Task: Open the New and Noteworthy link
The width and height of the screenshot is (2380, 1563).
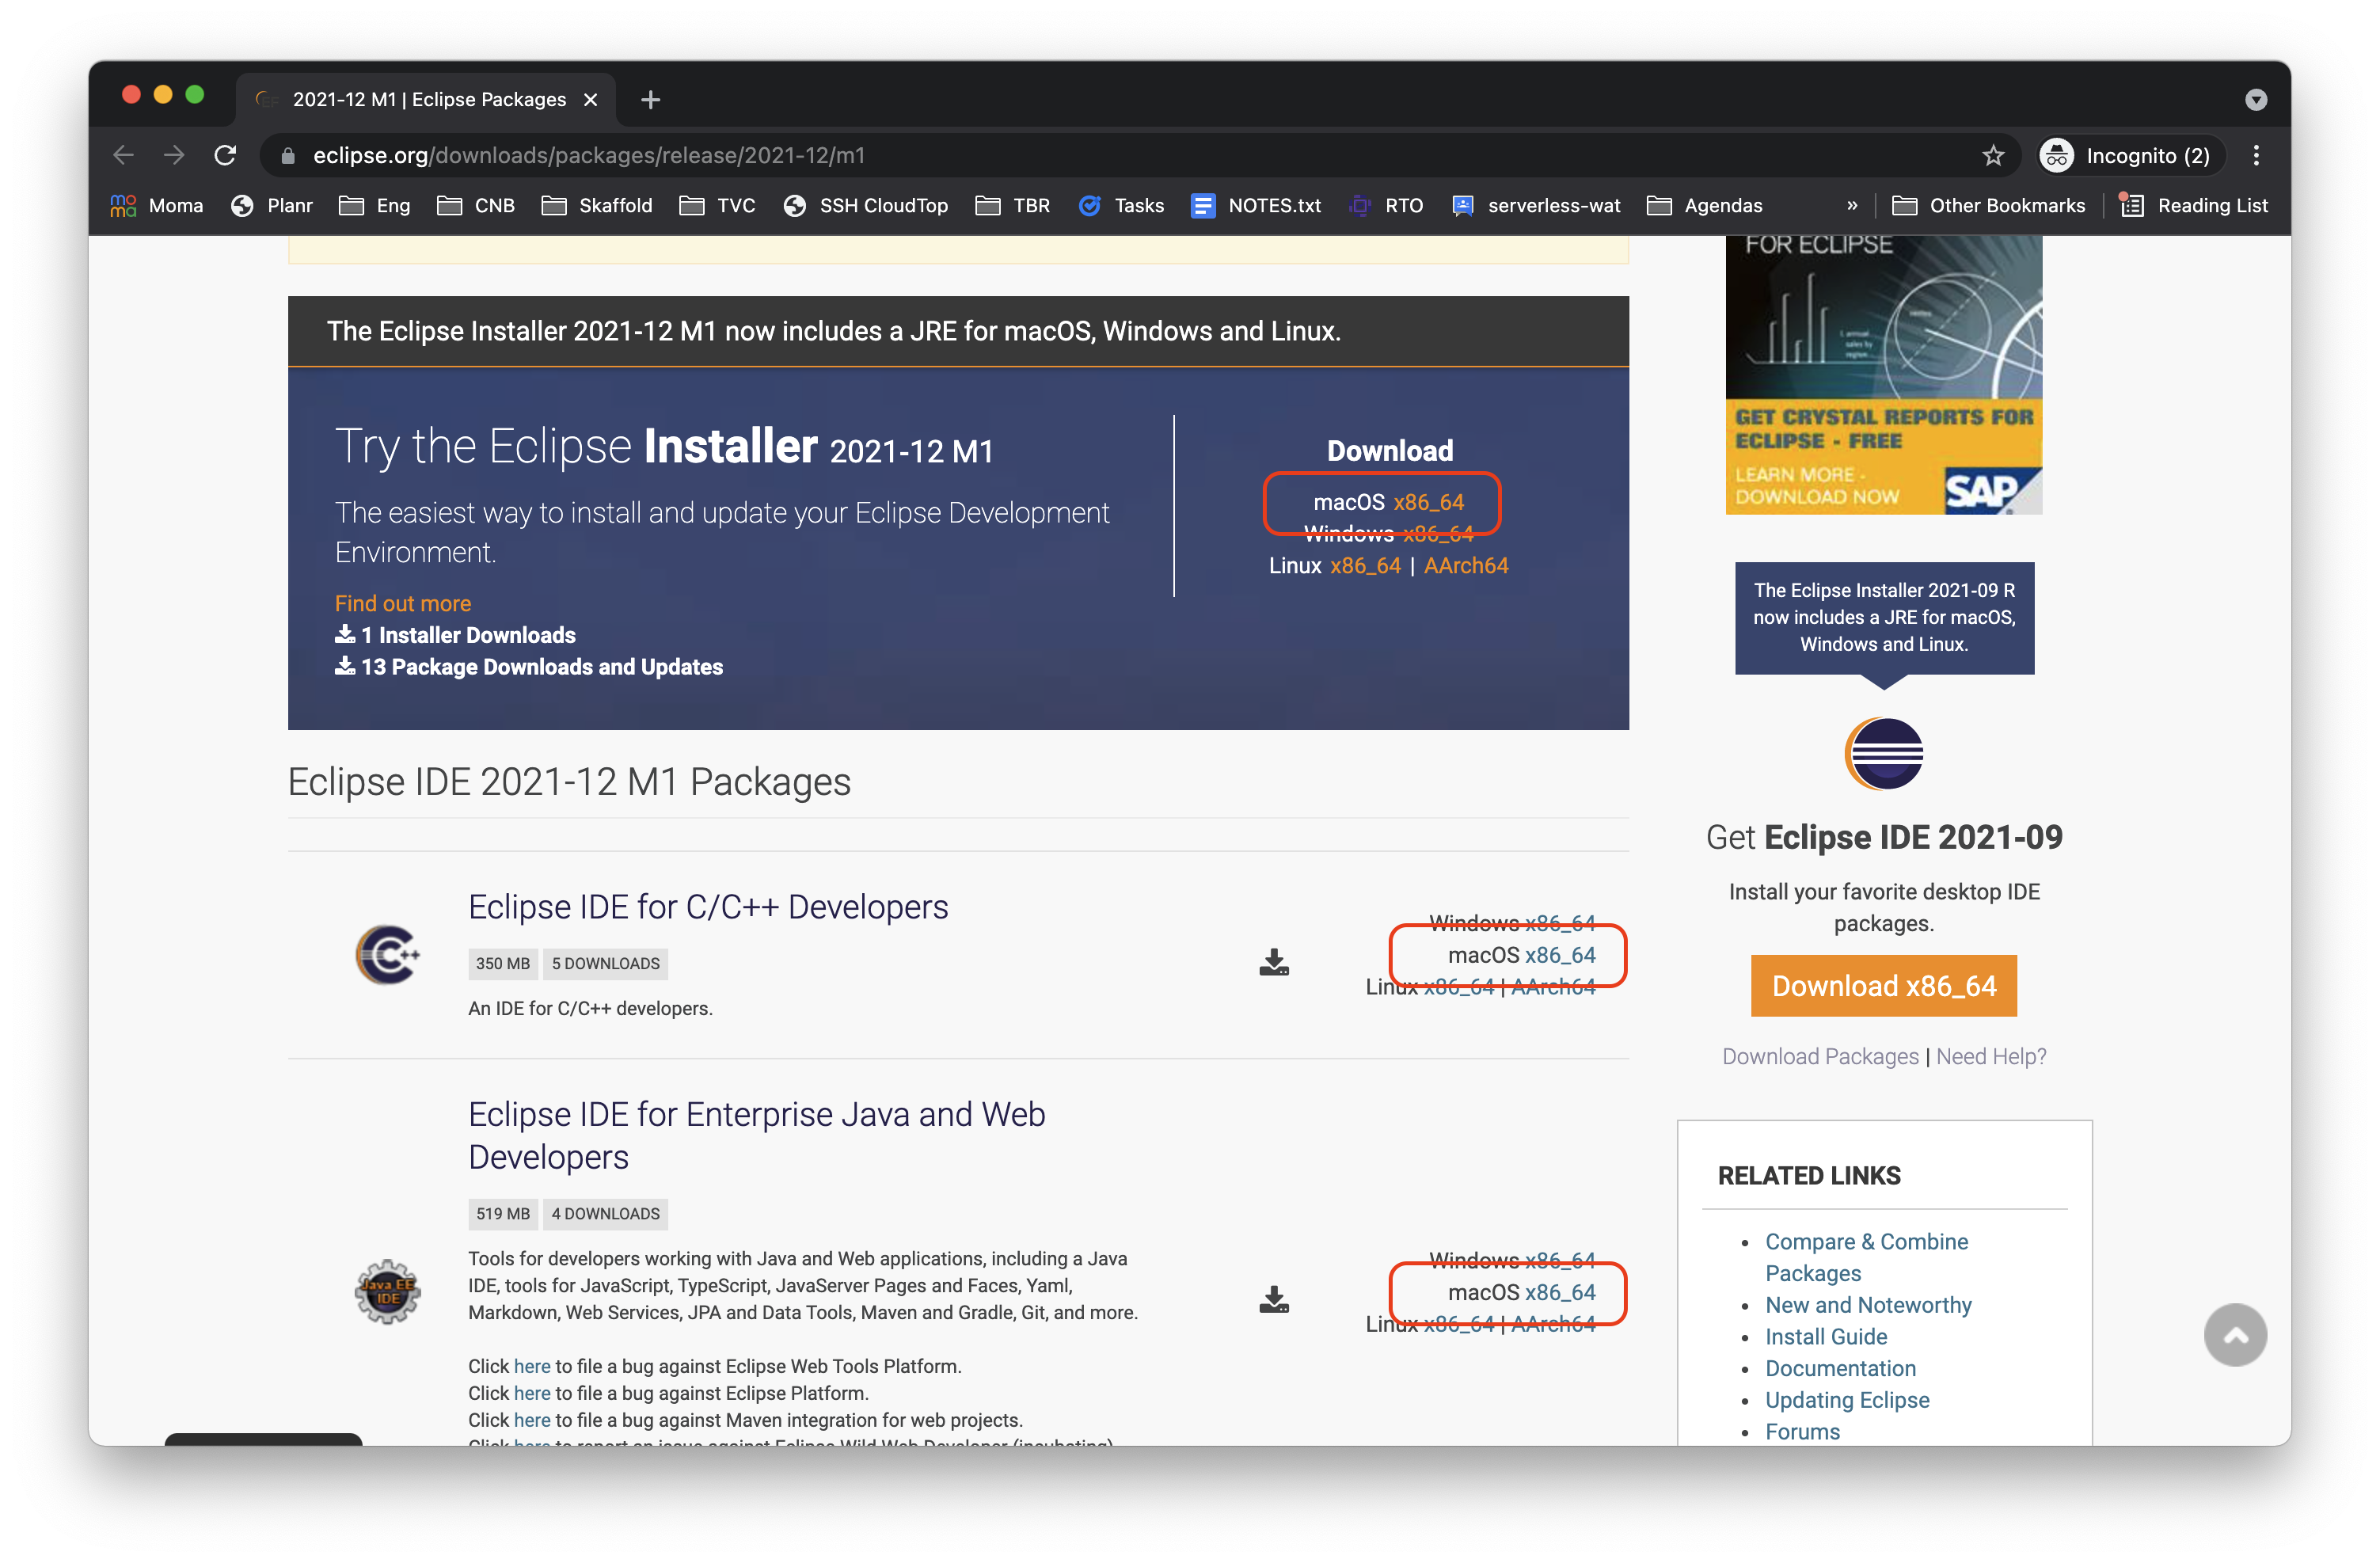Action: (1868, 1305)
